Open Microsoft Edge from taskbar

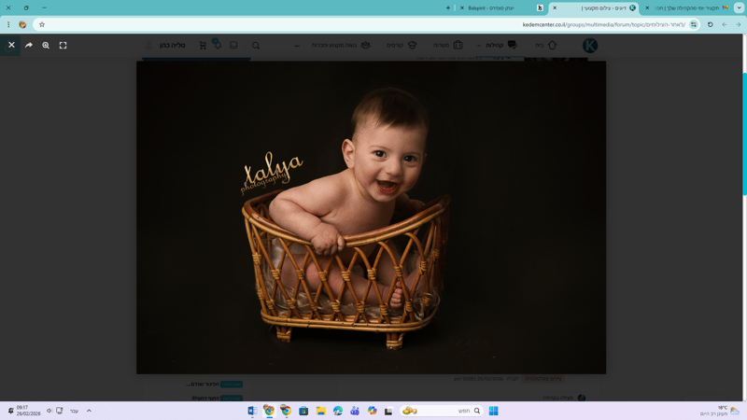coord(338,411)
